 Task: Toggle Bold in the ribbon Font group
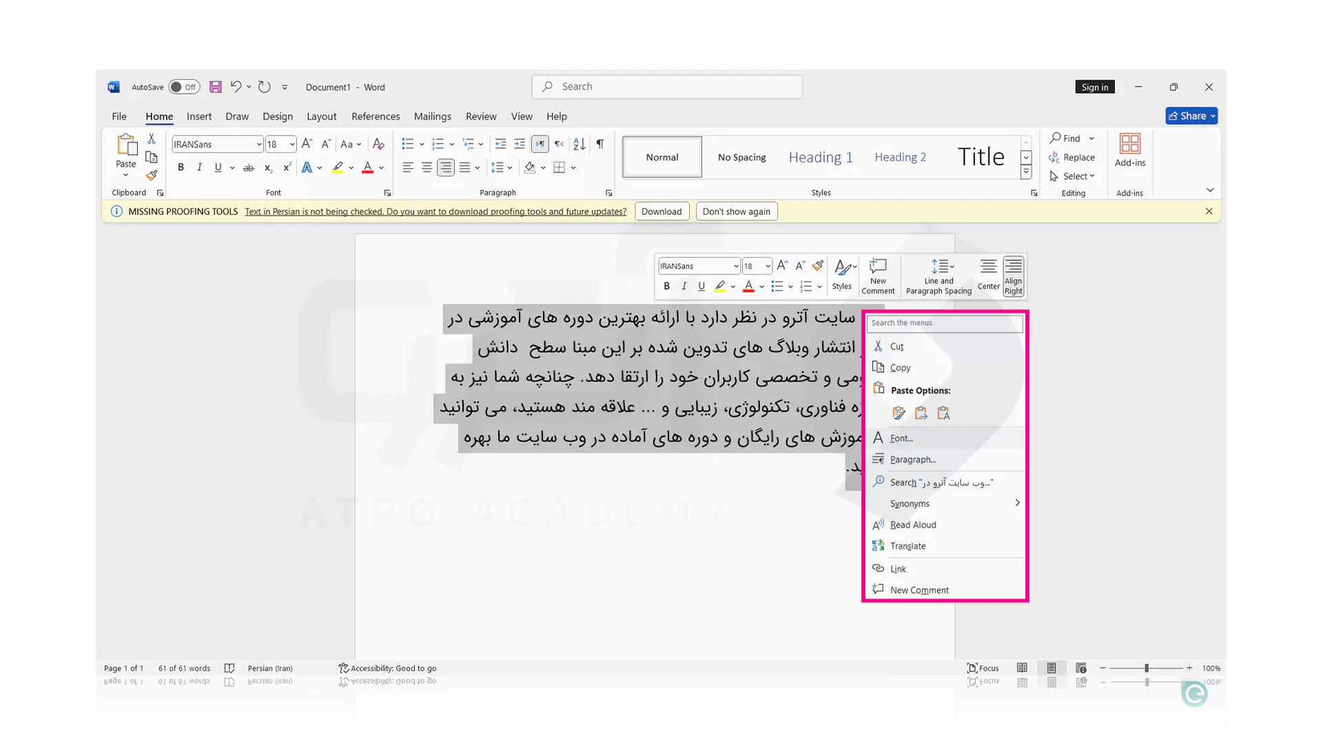point(181,167)
